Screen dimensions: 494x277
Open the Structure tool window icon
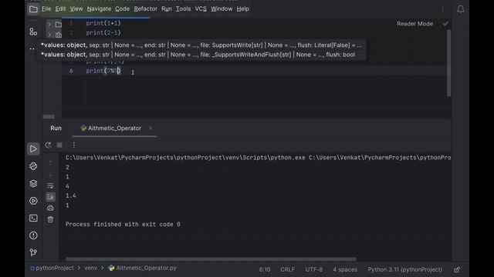click(x=33, y=32)
